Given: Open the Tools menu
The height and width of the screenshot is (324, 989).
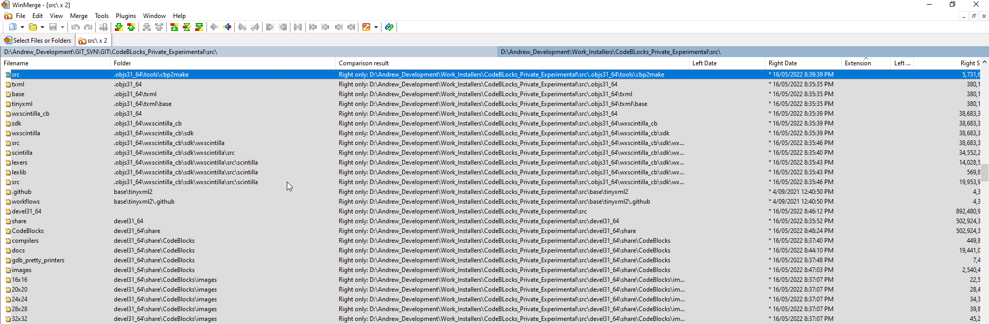Looking at the screenshot, I should pos(101,16).
